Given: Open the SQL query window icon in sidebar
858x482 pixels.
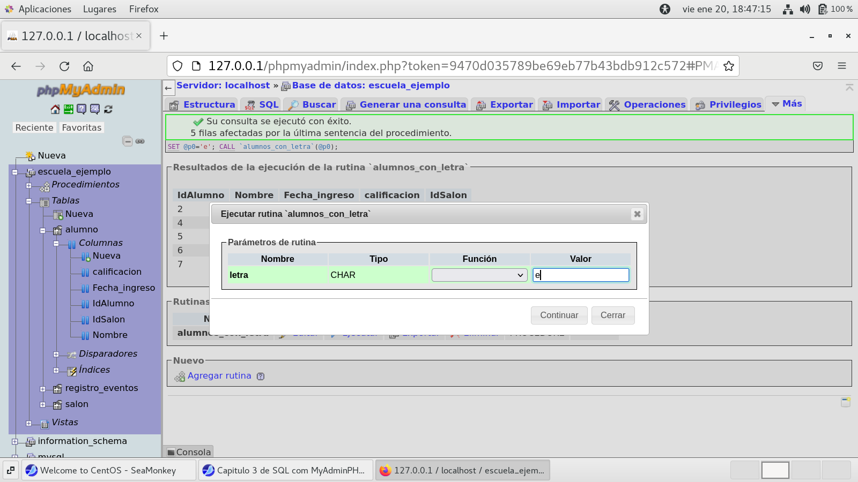Looking at the screenshot, I should (x=95, y=109).
